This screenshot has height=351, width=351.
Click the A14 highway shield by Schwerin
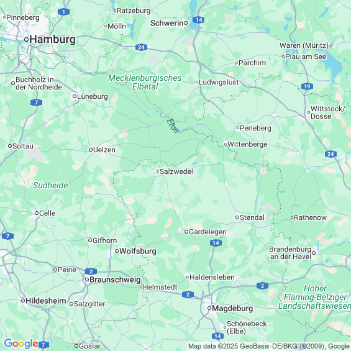[199, 20]
